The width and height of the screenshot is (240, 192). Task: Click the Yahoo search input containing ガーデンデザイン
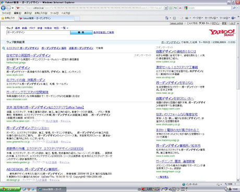(38, 32)
